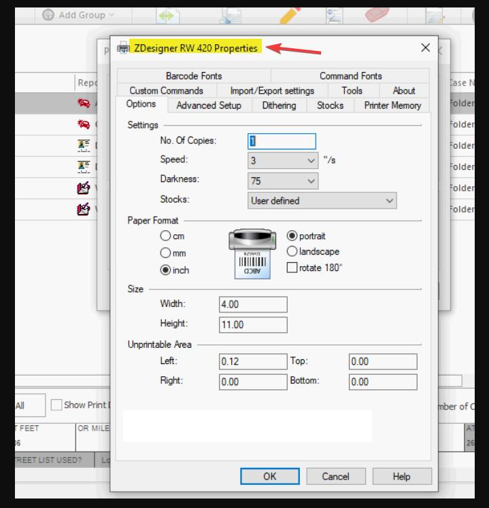The height and width of the screenshot is (508, 489).
Task: Enable the rotate 180° checkbox
Action: pyautogui.click(x=292, y=268)
